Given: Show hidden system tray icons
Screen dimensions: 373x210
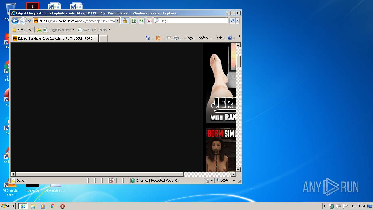Looking at the screenshot, I should (x=325, y=206).
